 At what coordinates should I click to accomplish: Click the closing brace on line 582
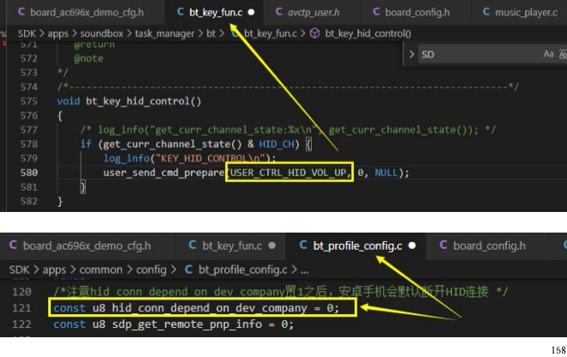click(x=60, y=202)
